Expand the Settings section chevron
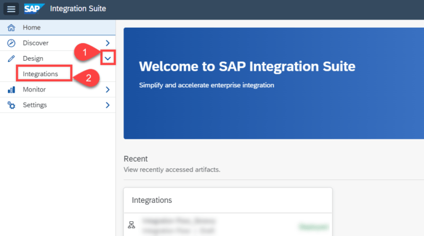Screen dimensions: 424x236 click(x=107, y=105)
